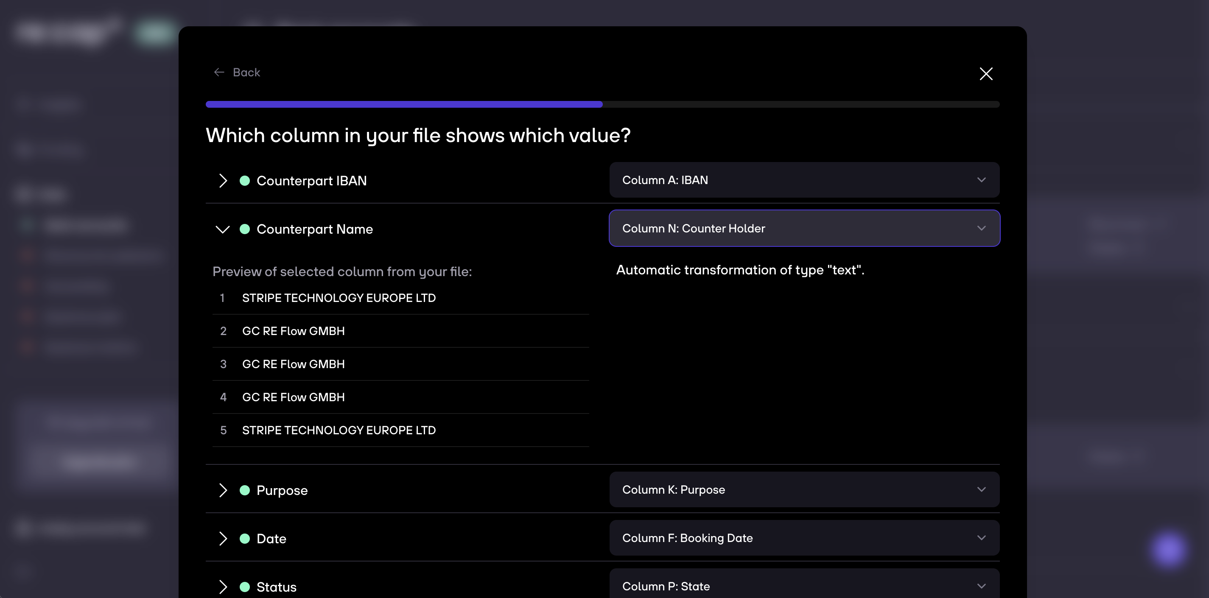Image resolution: width=1209 pixels, height=598 pixels.
Task: Click the Counterpart IBAN label
Action: point(312,181)
